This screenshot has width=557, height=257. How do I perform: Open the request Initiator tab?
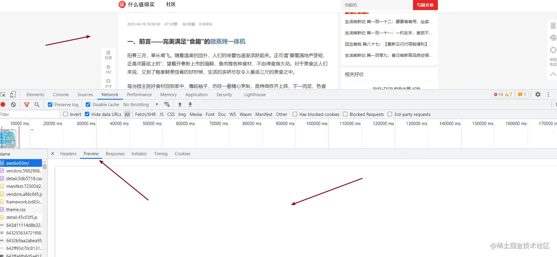139,154
